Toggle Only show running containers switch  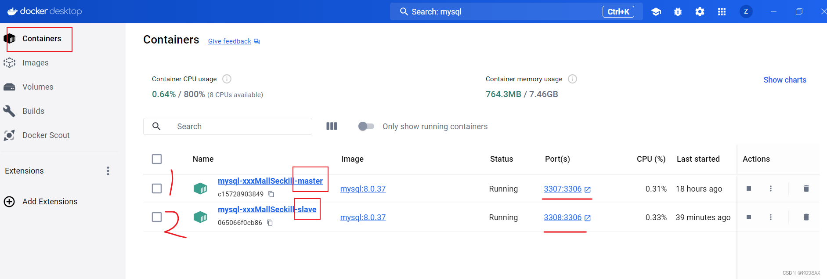click(366, 127)
